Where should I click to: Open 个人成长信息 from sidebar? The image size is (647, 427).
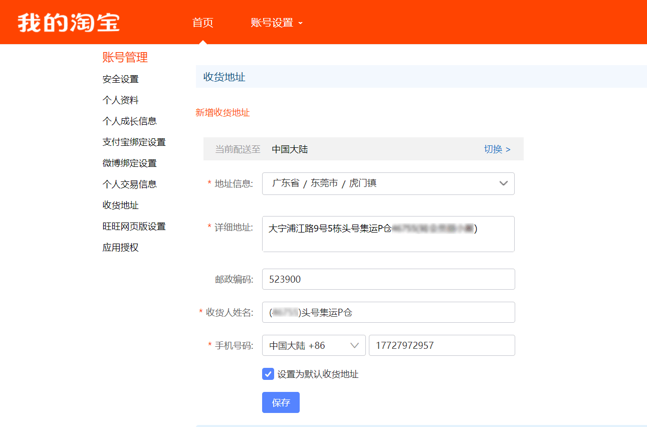129,121
